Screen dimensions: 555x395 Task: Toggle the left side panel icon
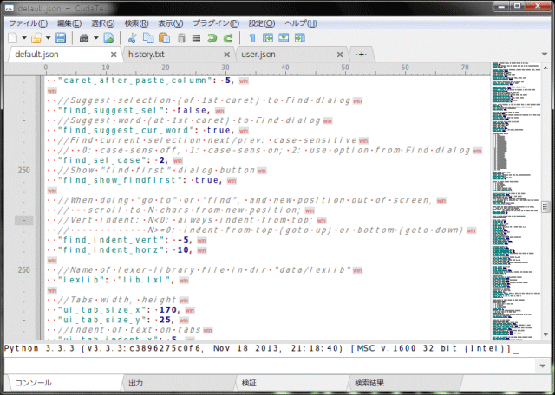[268, 38]
